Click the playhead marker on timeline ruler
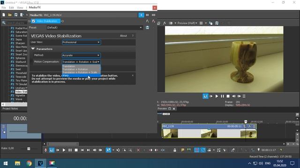The width and height of the screenshot is (300, 168). pos(246,121)
